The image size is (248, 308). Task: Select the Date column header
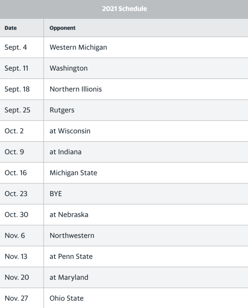pyautogui.click(x=11, y=28)
